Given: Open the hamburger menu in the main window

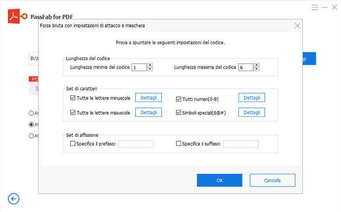Looking at the screenshot, I should coord(315,8).
